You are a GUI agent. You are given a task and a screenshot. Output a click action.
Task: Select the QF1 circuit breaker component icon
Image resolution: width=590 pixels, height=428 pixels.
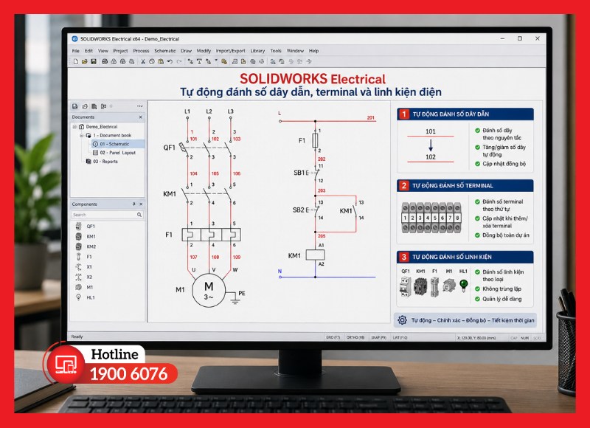click(79, 226)
